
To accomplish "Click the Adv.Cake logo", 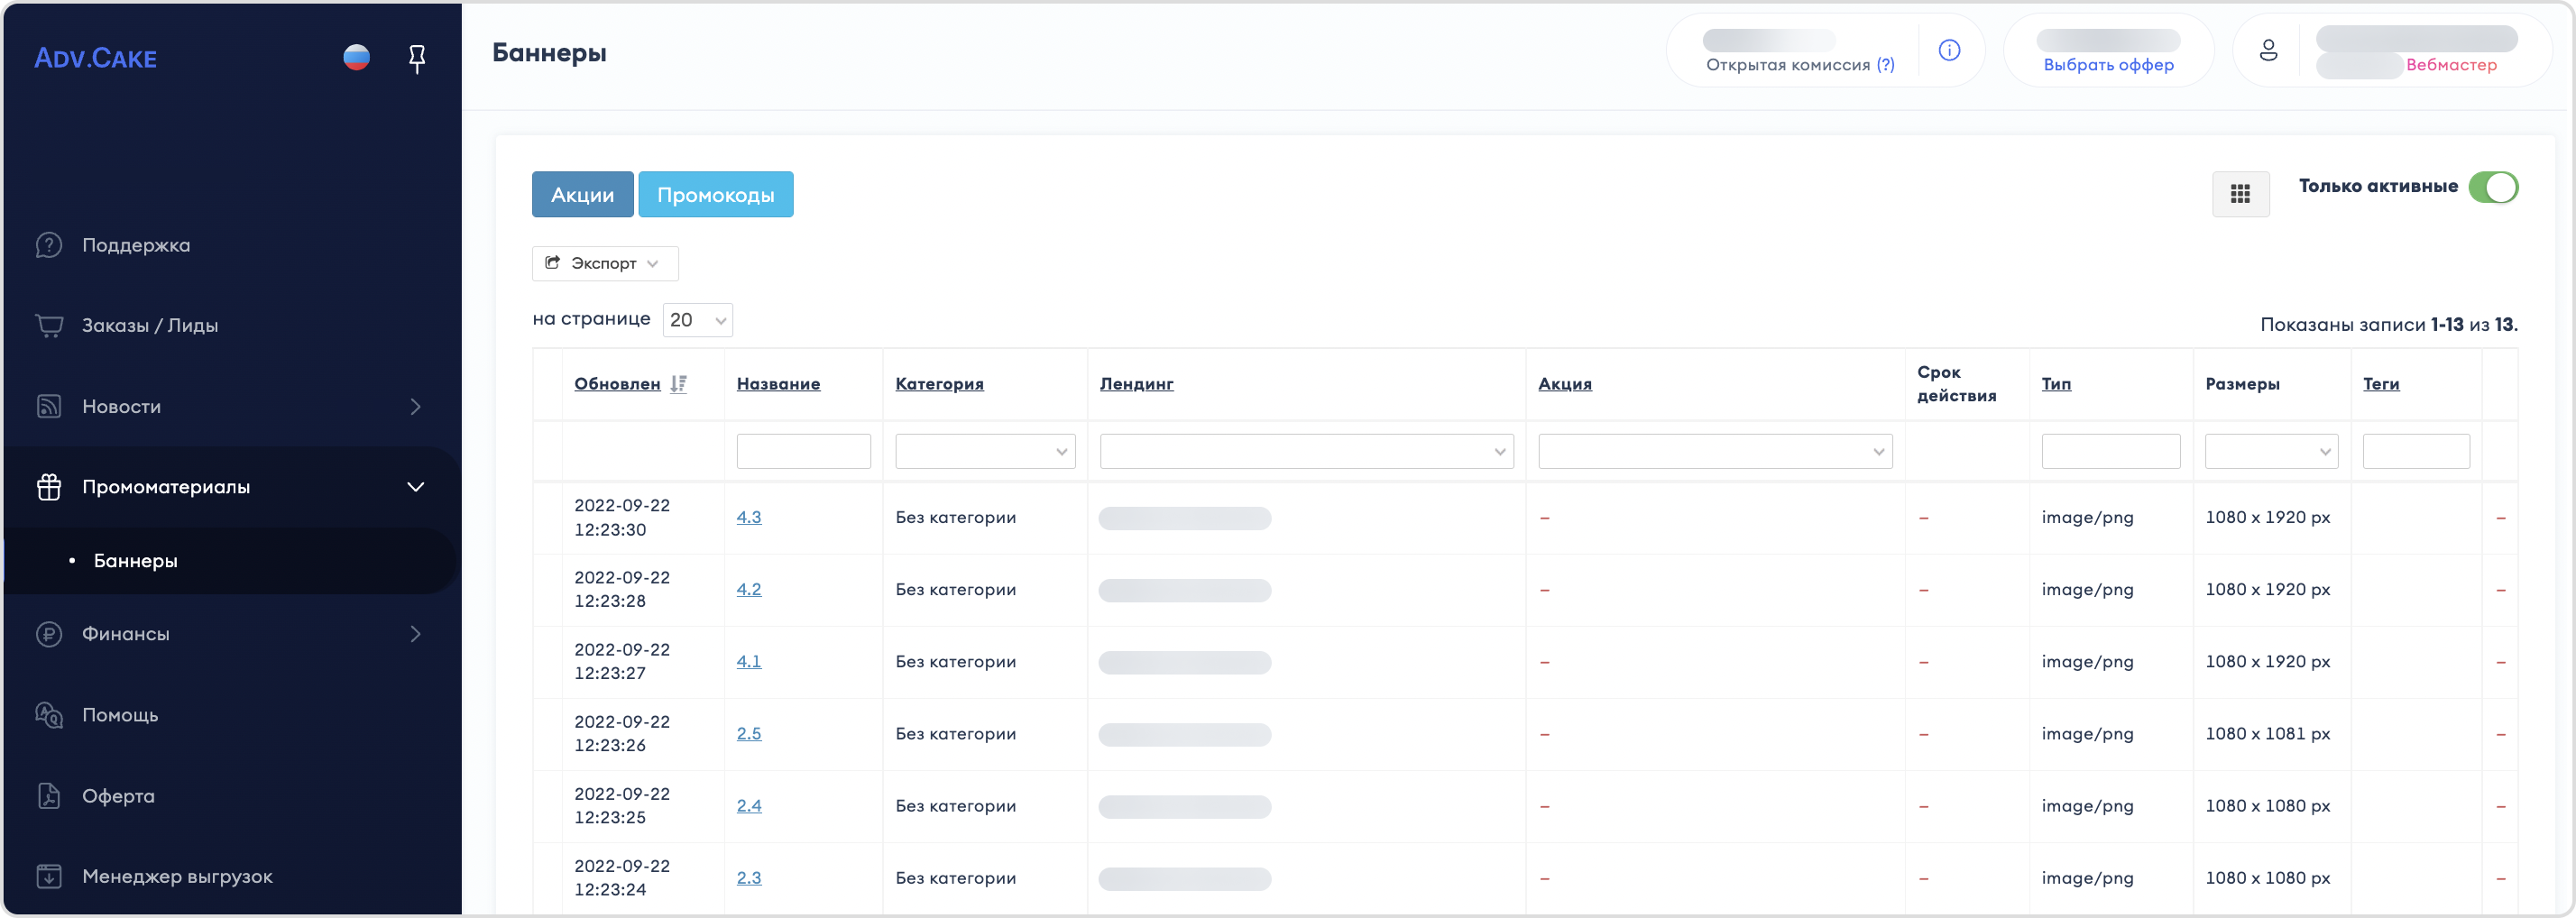I will tap(96, 58).
